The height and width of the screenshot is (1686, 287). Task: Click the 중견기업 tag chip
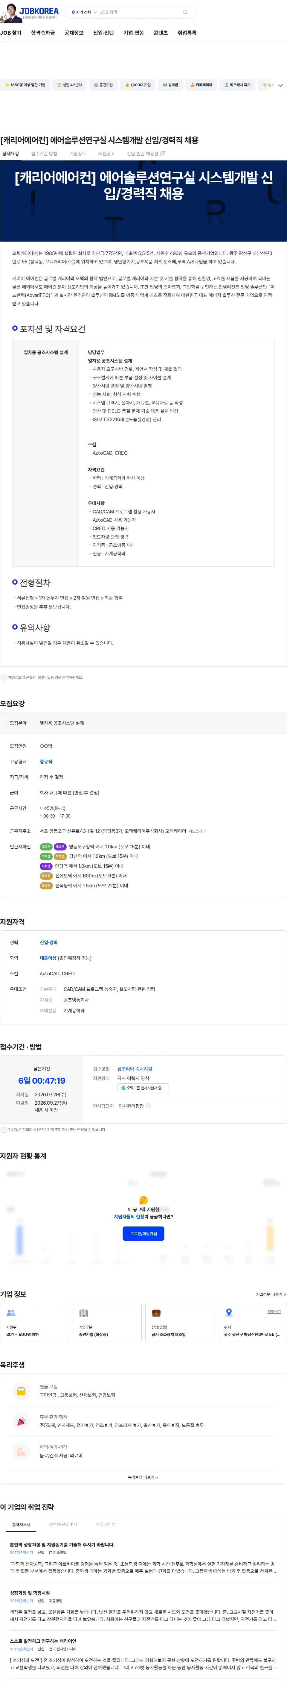point(103,85)
